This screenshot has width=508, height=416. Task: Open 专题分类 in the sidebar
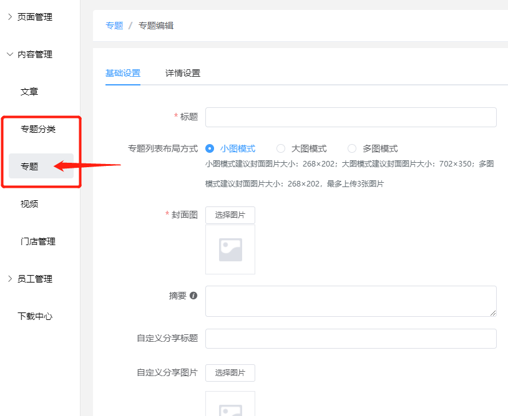click(38, 129)
